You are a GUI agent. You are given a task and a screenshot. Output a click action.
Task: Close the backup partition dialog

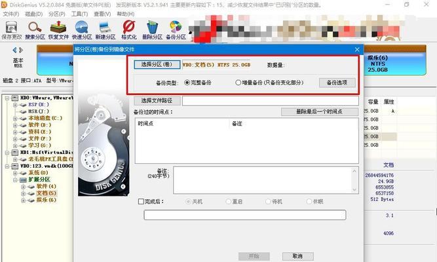click(x=357, y=50)
